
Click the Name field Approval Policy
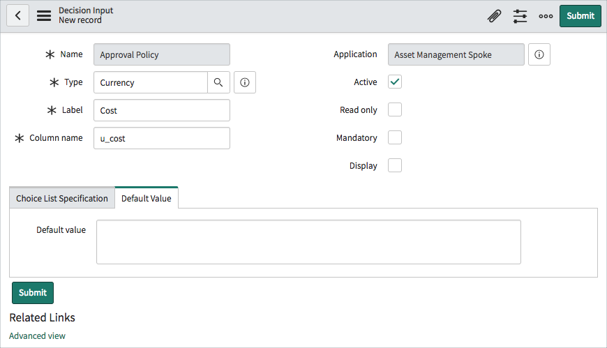coord(162,54)
